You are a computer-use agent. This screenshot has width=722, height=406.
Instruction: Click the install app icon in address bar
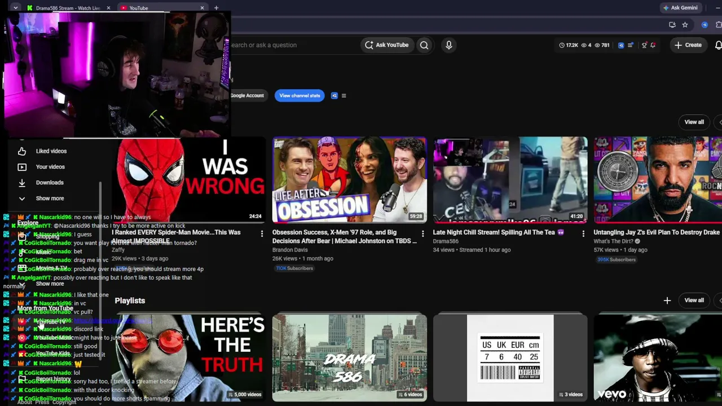pyautogui.click(x=672, y=25)
